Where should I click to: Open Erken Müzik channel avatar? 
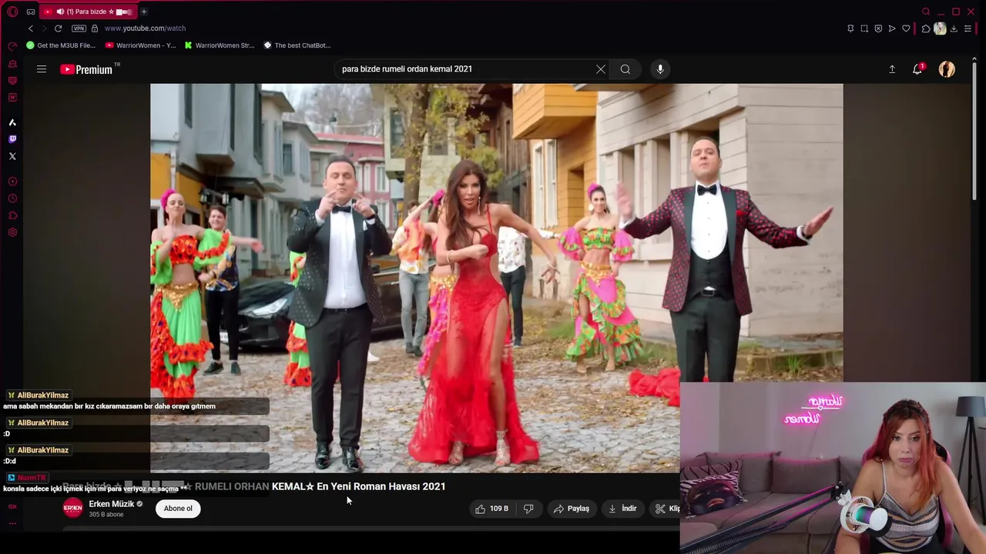click(73, 509)
